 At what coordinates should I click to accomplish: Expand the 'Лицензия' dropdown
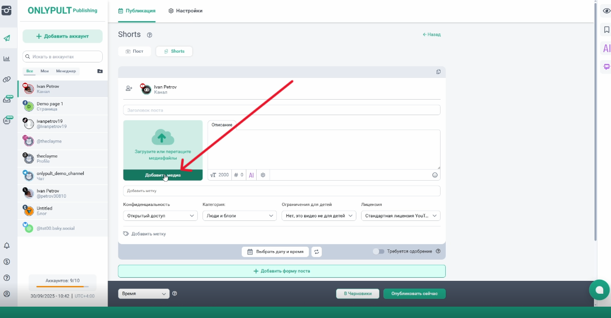coord(400,216)
